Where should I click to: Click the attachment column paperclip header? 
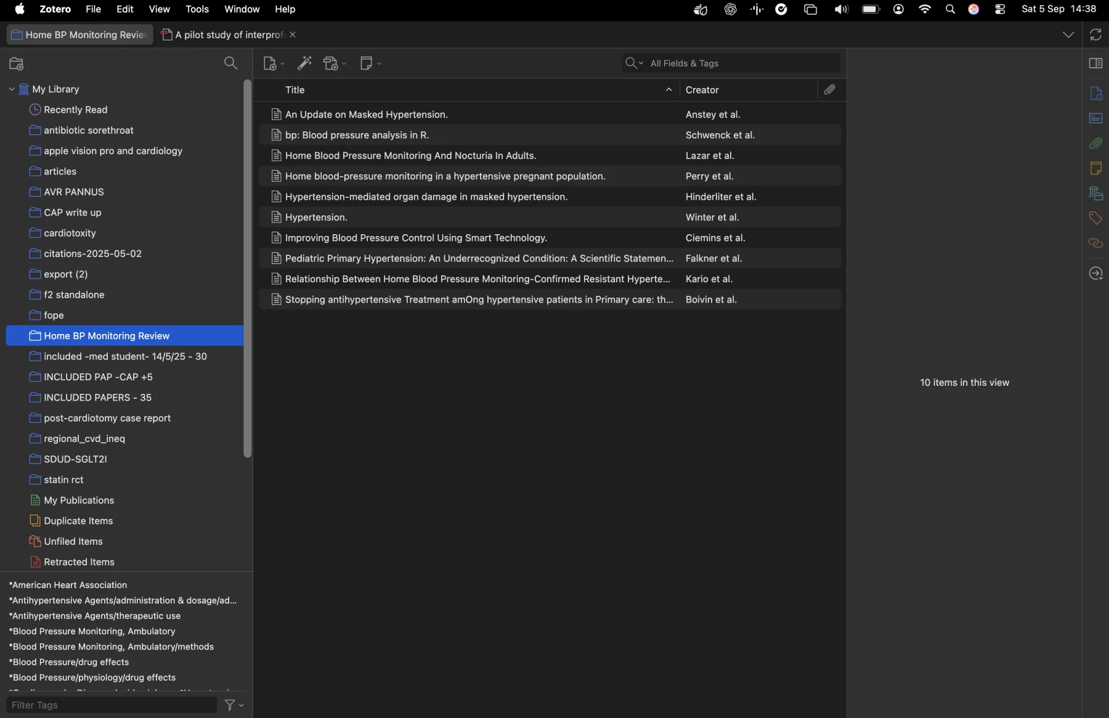[831, 90]
